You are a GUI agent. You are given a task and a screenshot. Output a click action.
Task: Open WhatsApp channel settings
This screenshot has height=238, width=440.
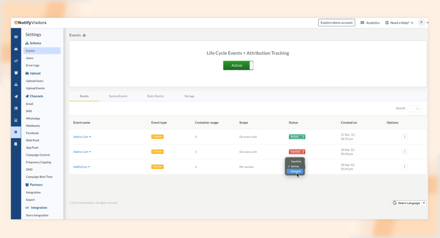click(x=33, y=118)
